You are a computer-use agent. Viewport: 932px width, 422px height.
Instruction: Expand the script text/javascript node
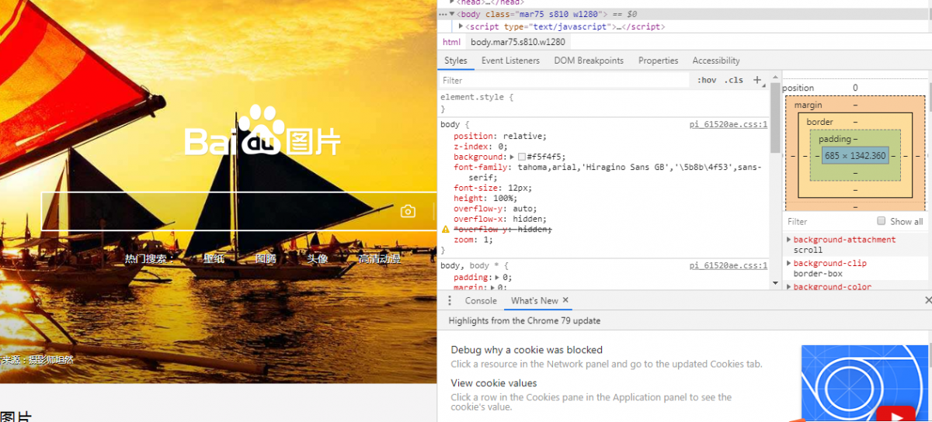tap(461, 26)
